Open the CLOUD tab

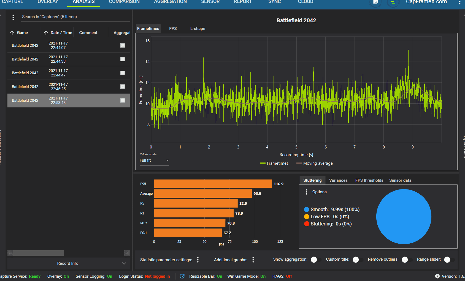(x=306, y=2)
